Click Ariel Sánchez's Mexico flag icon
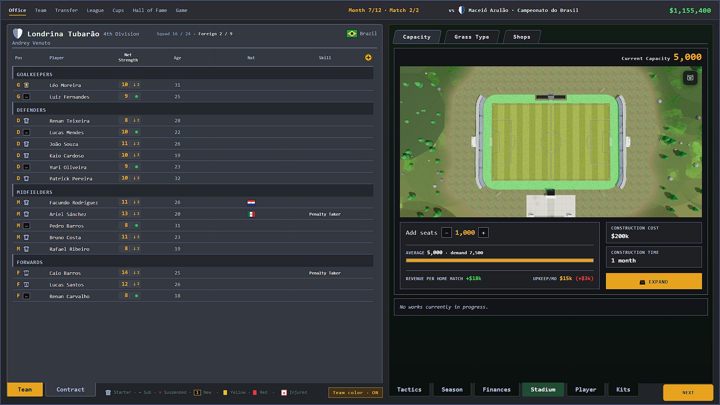Viewport: 720px width, 405px height. coord(251,214)
